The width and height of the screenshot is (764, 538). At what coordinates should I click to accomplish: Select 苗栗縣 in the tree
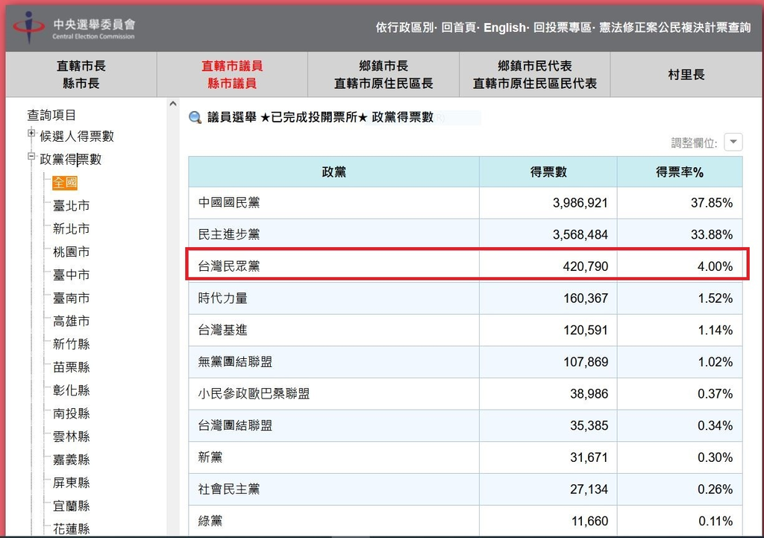click(71, 367)
